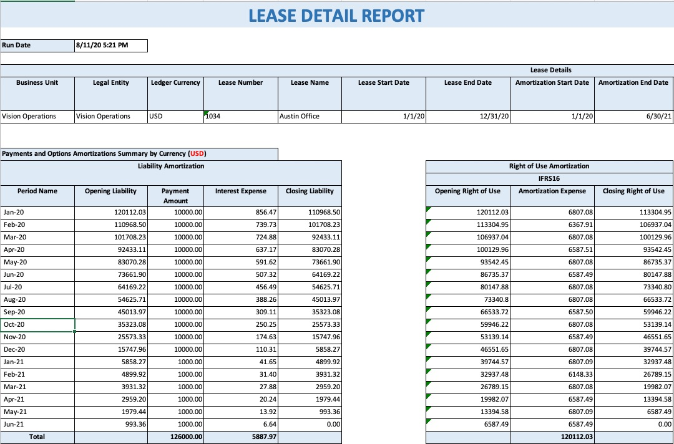Click the LEASE DETAIL REPORT title
This screenshot has height=444, width=674.
click(x=336, y=16)
